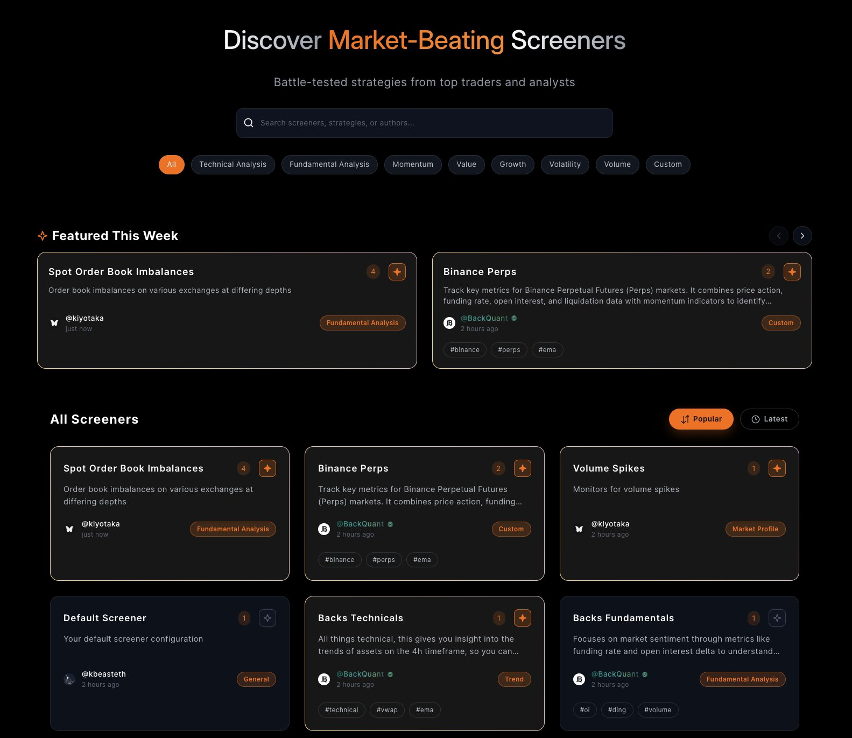Toggle star on Volume Spikes card
Viewport: 852px width, 738px height.
(x=777, y=468)
